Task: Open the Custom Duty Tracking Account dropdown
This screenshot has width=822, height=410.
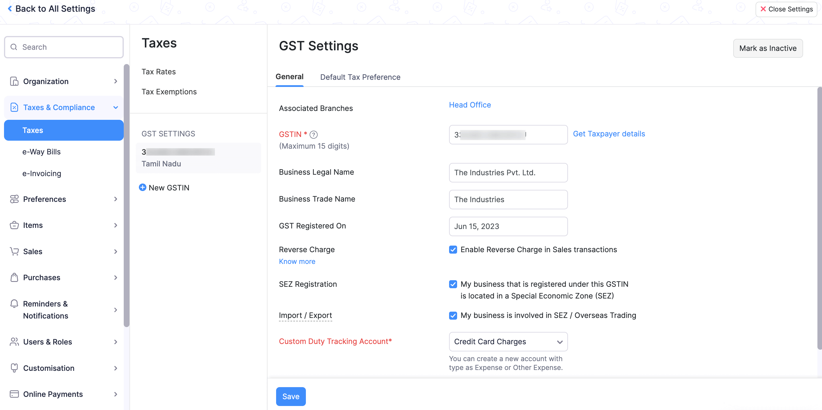Action: click(508, 341)
